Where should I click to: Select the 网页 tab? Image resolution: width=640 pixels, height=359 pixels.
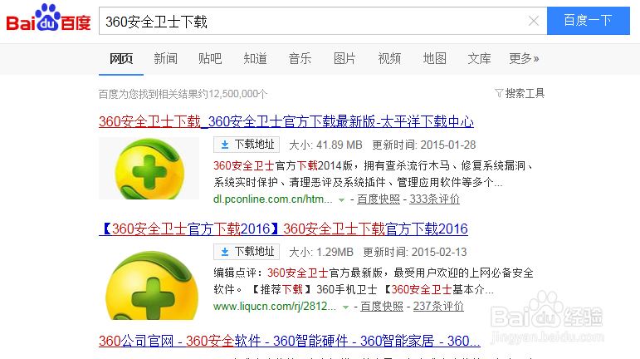[121, 59]
